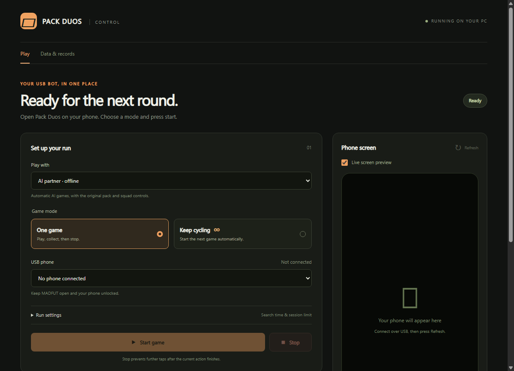Click the PACK DUOS title text
Image resolution: width=514 pixels, height=371 pixels.
click(x=62, y=21)
